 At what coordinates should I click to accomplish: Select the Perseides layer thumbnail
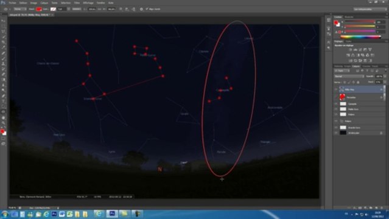click(342, 97)
